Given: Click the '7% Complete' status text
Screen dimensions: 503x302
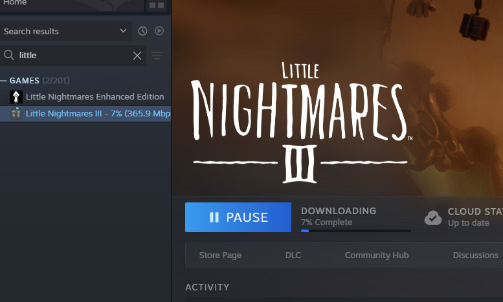Looking at the screenshot, I should [x=326, y=222].
